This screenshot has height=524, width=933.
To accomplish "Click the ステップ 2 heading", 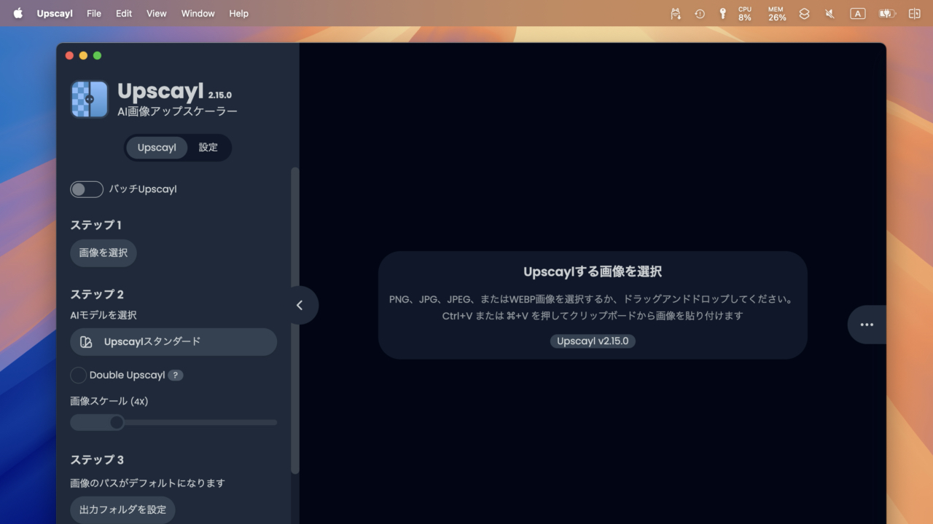I will (x=97, y=294).
